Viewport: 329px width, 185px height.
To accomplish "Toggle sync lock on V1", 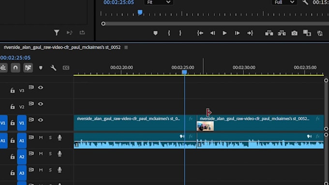I will coord(31,120).
